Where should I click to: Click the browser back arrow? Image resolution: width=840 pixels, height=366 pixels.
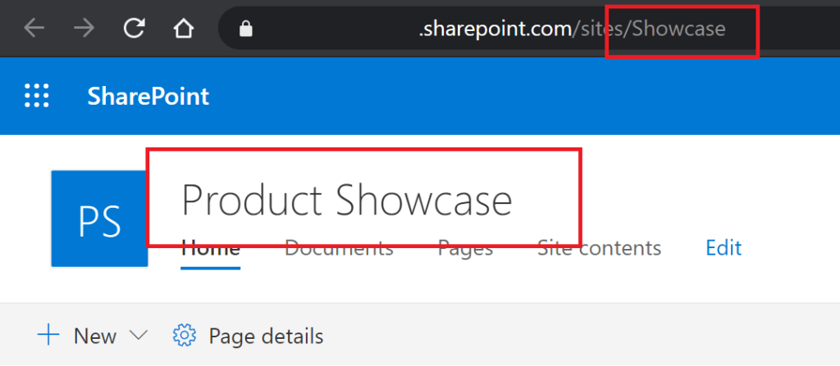click(x=34, y=29)
